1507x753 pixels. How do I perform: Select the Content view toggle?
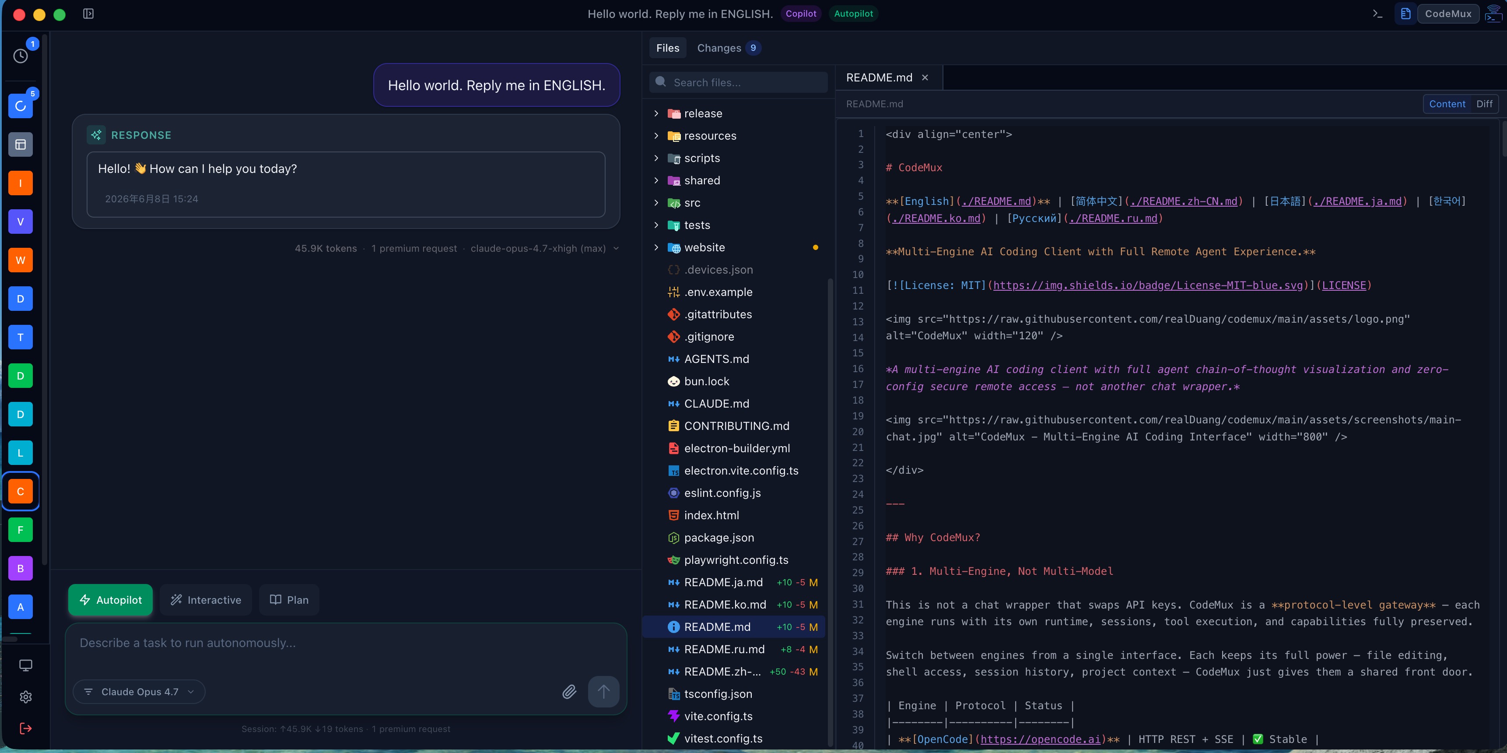point(1447,104)
